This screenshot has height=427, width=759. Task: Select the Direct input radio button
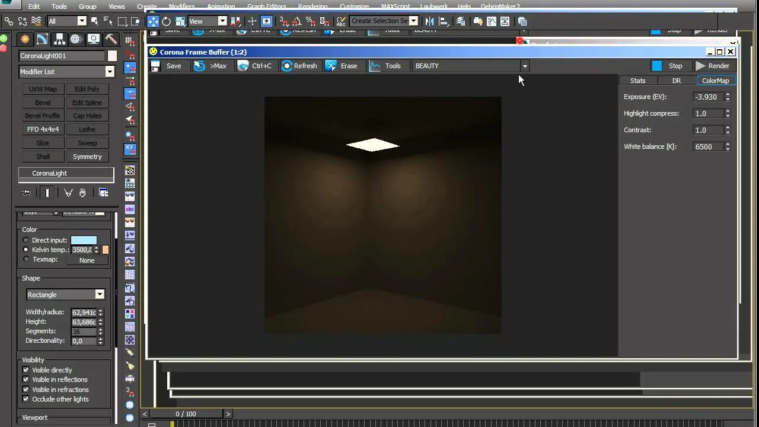point(25,240)
